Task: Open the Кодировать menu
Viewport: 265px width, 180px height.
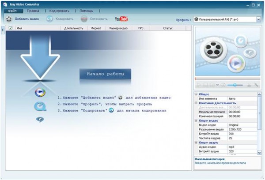Action: click(x=59, y=11)
